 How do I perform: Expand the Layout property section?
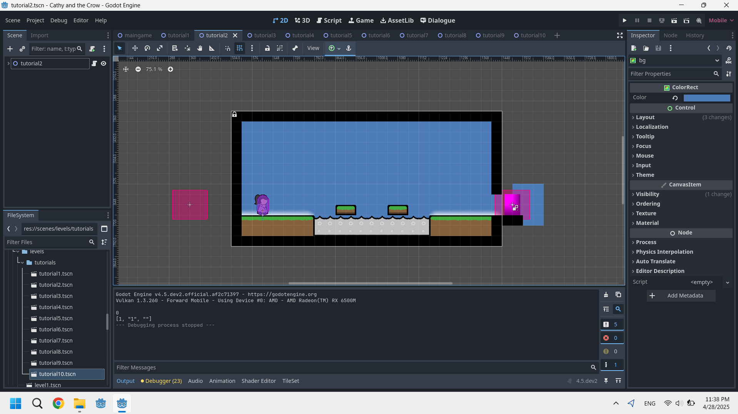coord(681,117)
